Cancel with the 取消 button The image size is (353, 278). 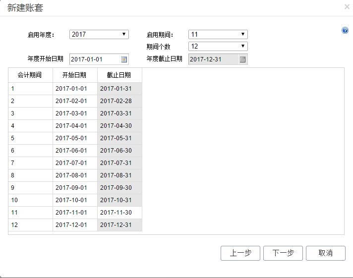click(x=326, y=253)
